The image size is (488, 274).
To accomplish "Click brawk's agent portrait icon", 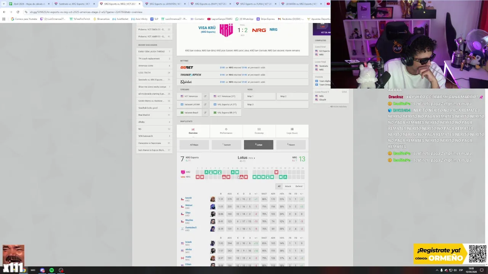I will tap(213, 243).
